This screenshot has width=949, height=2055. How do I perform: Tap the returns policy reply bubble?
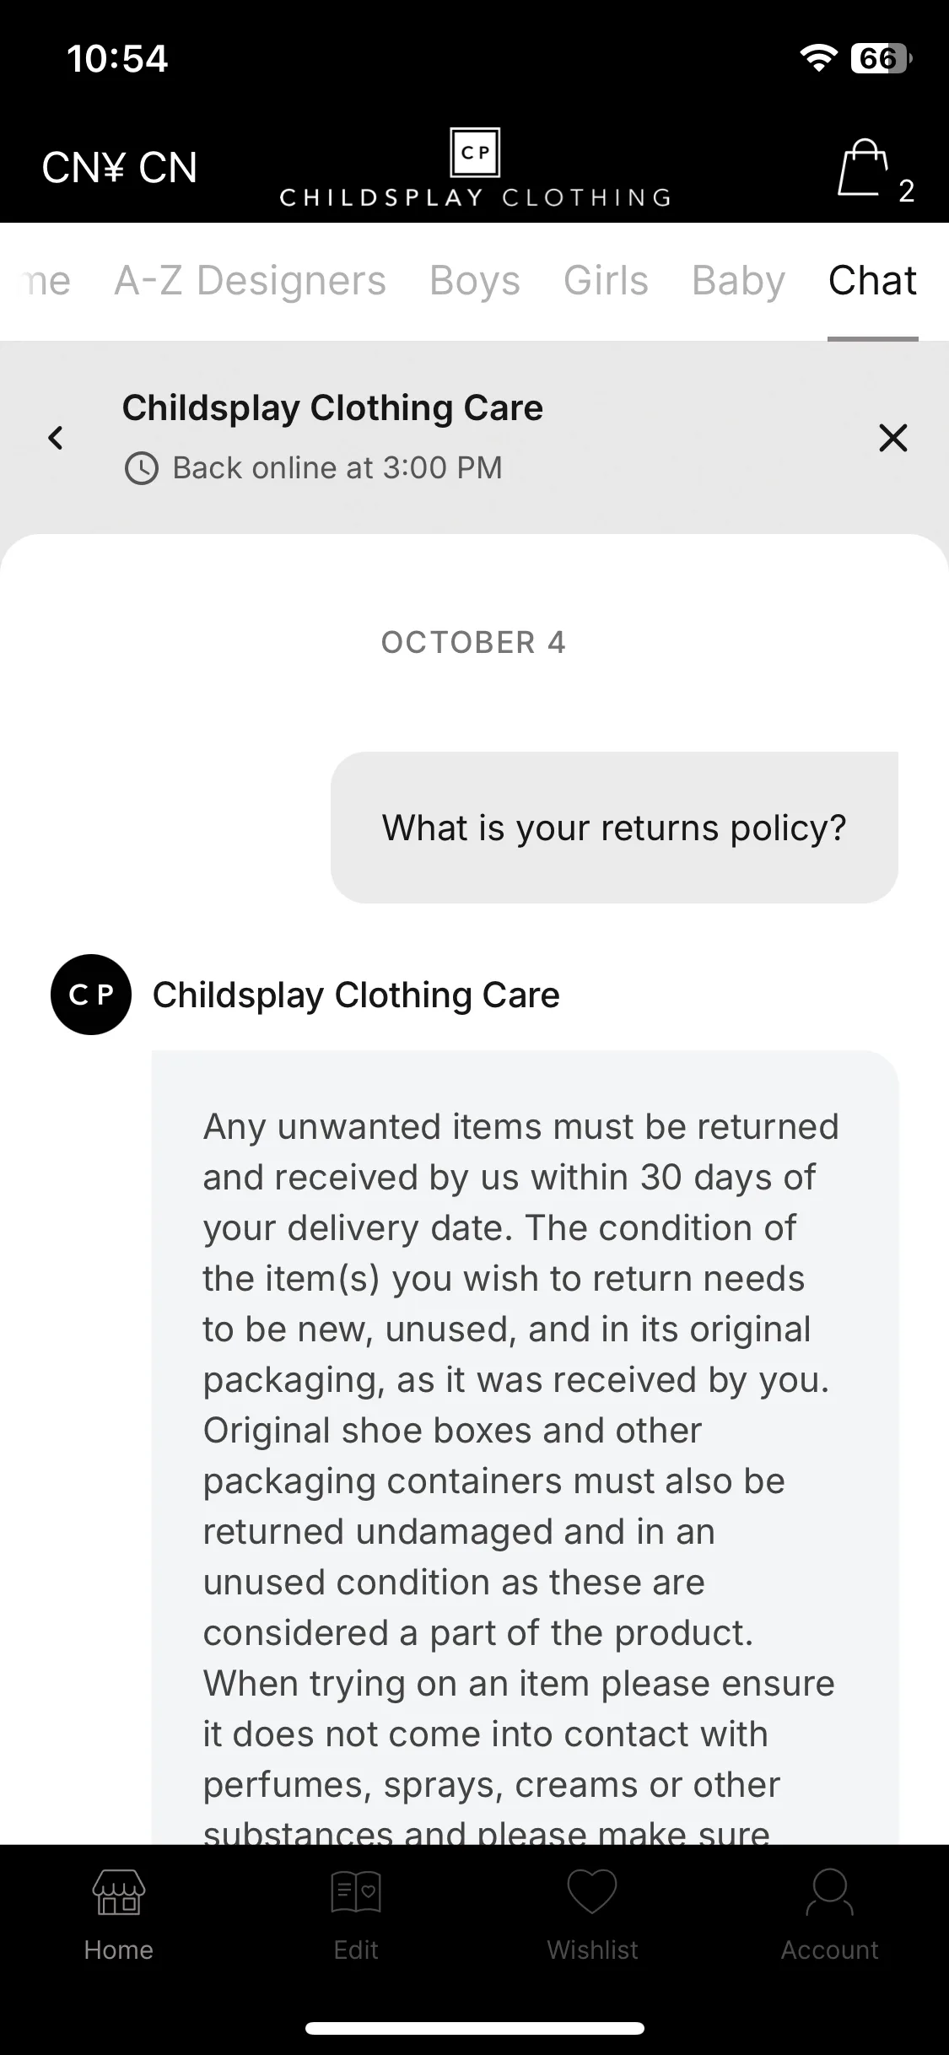click(525, 1447)
